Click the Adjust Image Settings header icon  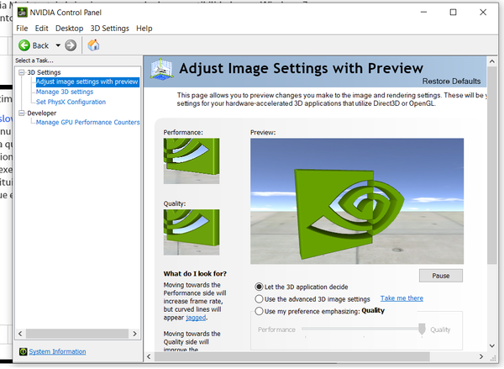161,69
